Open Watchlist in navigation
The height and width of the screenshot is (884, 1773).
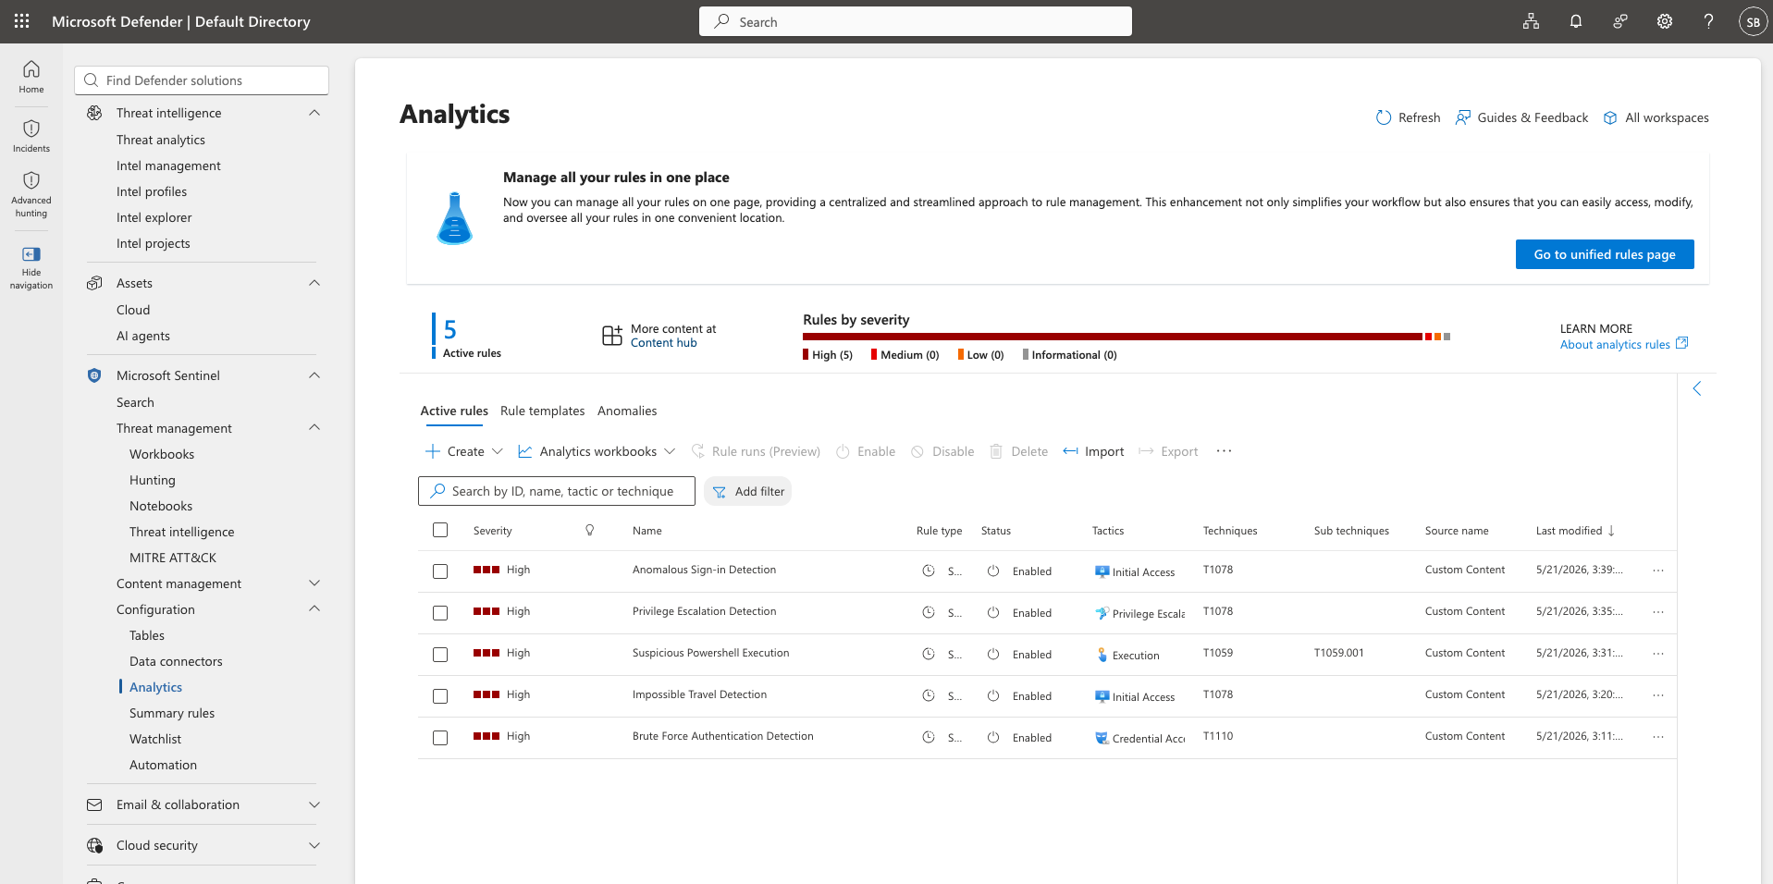[155, 739]
